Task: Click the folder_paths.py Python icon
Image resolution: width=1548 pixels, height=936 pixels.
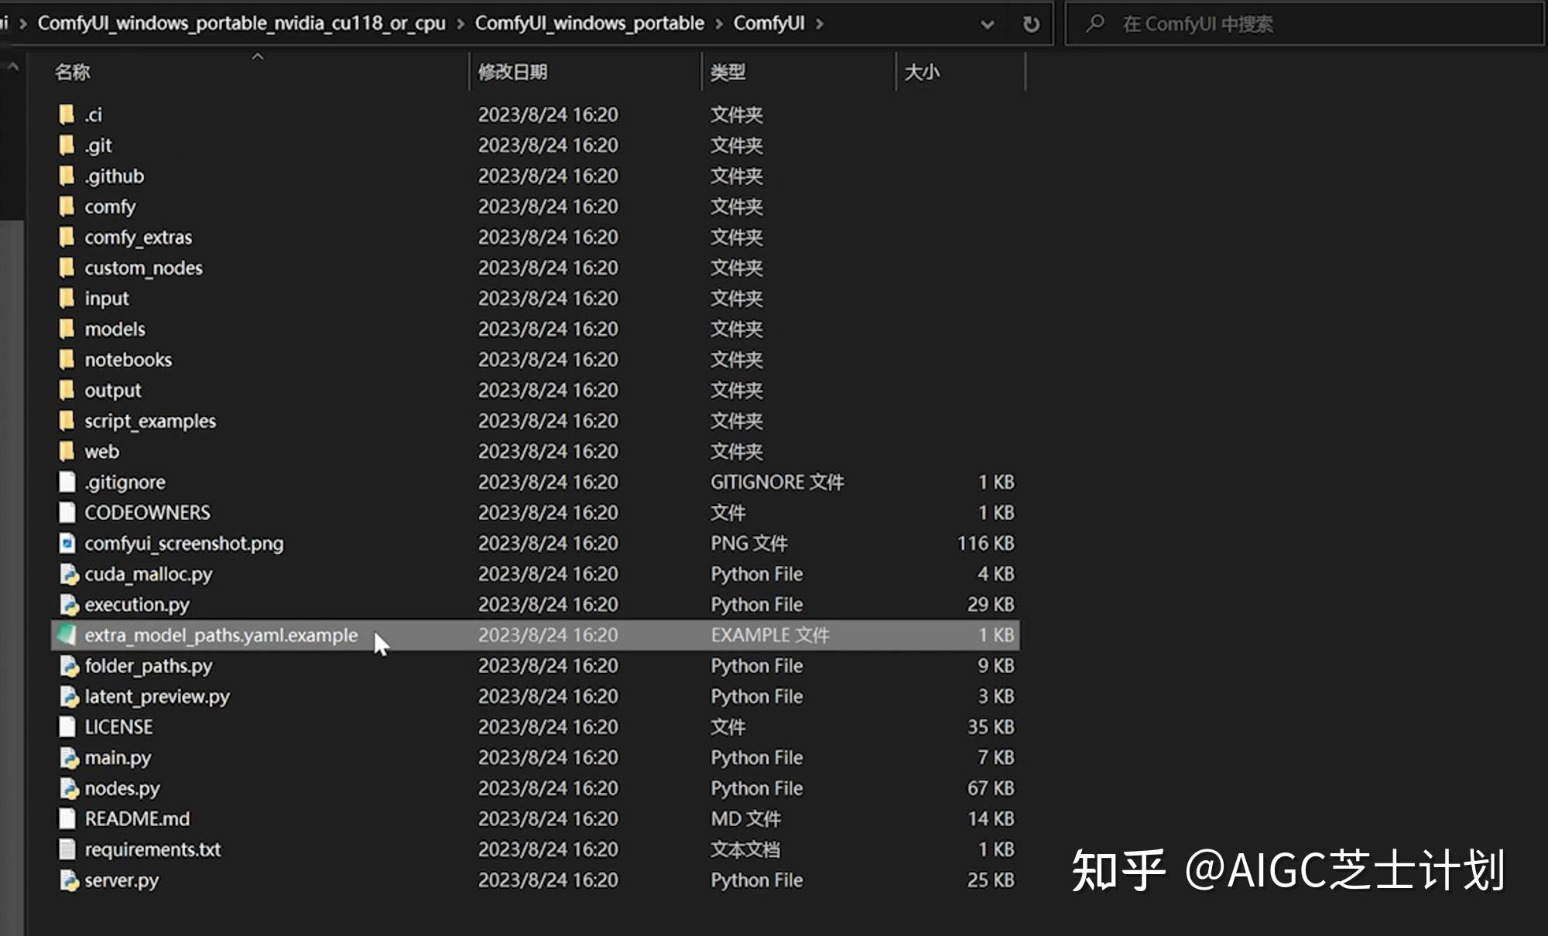Action: 69,666
